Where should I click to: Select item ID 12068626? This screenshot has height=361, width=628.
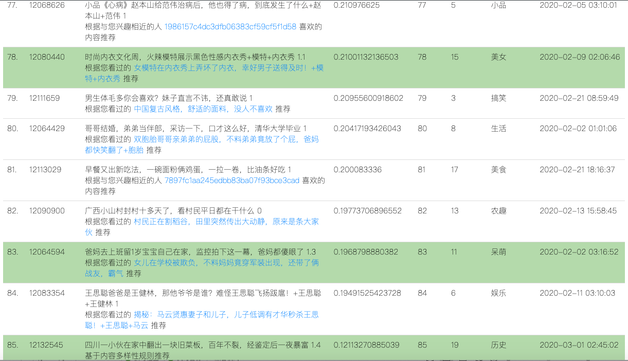tap(47, 5)
